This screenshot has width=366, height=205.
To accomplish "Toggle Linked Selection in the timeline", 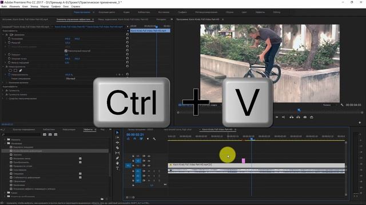I will click(x=141, y=139).
